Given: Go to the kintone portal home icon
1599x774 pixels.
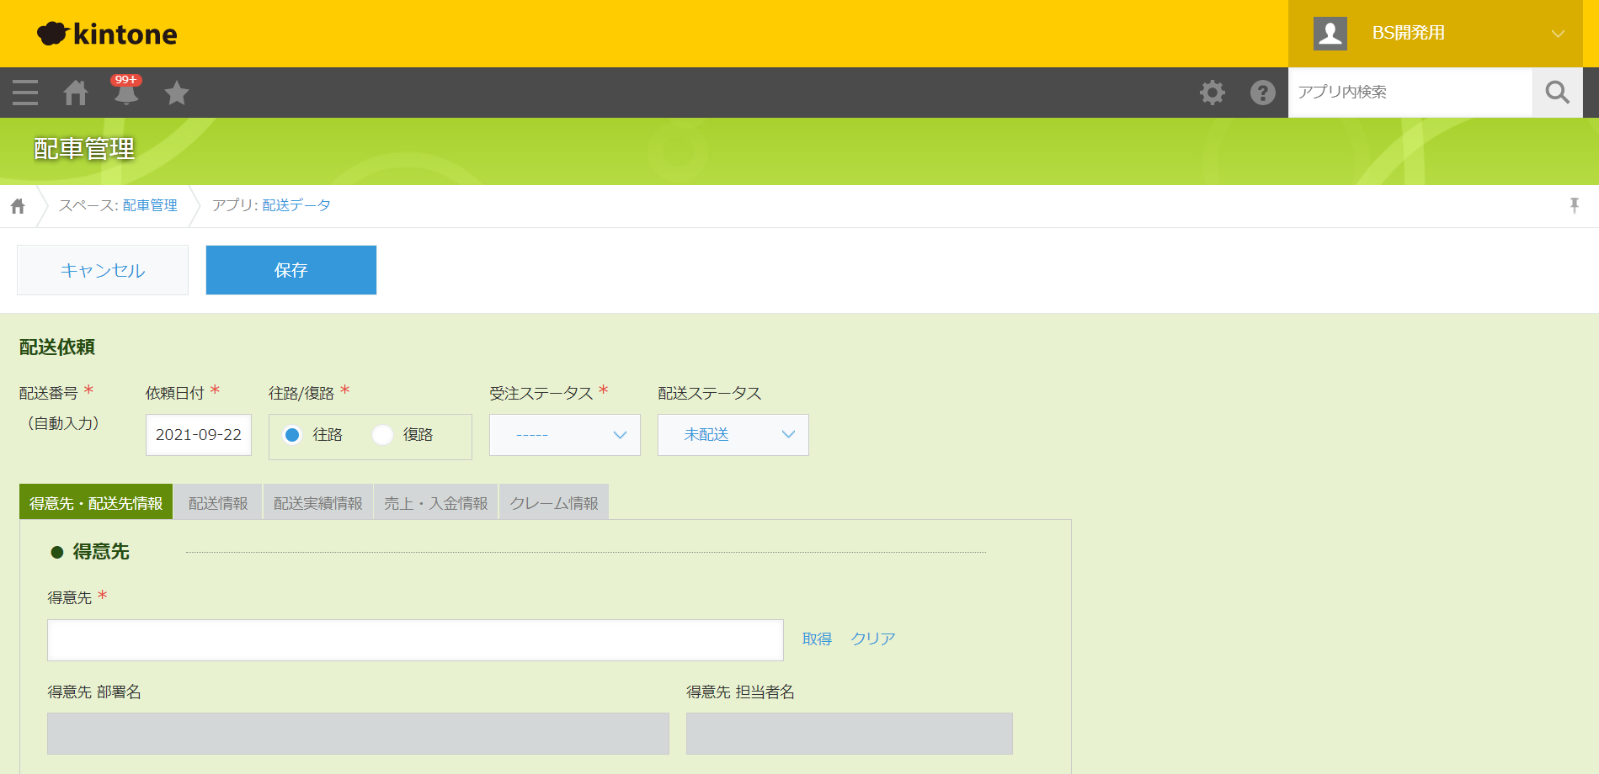Looking at the screenshot, I should pyautogui.click(x=76, y=93).
